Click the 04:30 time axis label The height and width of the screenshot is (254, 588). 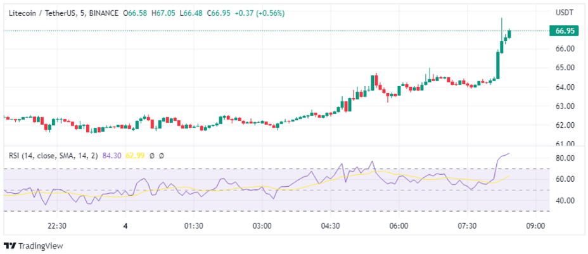[x=330, y=226]
